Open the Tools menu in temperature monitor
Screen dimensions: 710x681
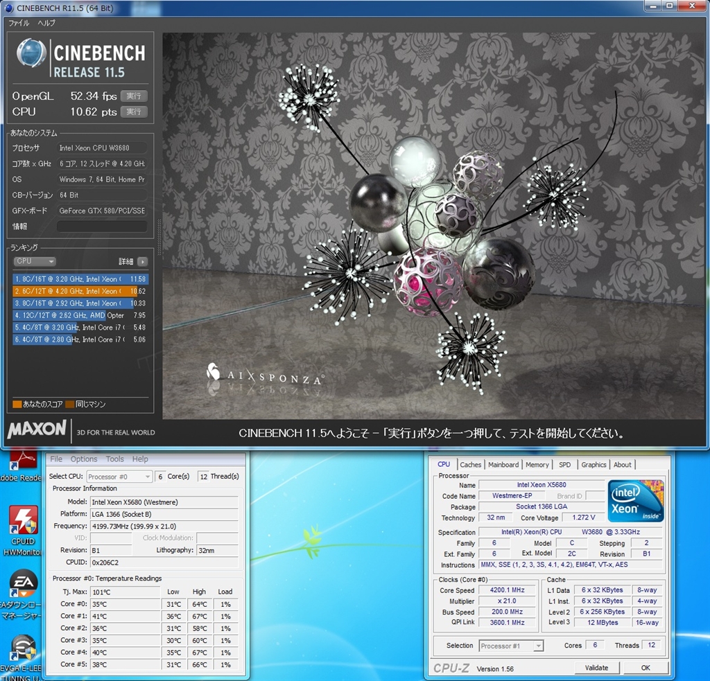click(115, 459)
